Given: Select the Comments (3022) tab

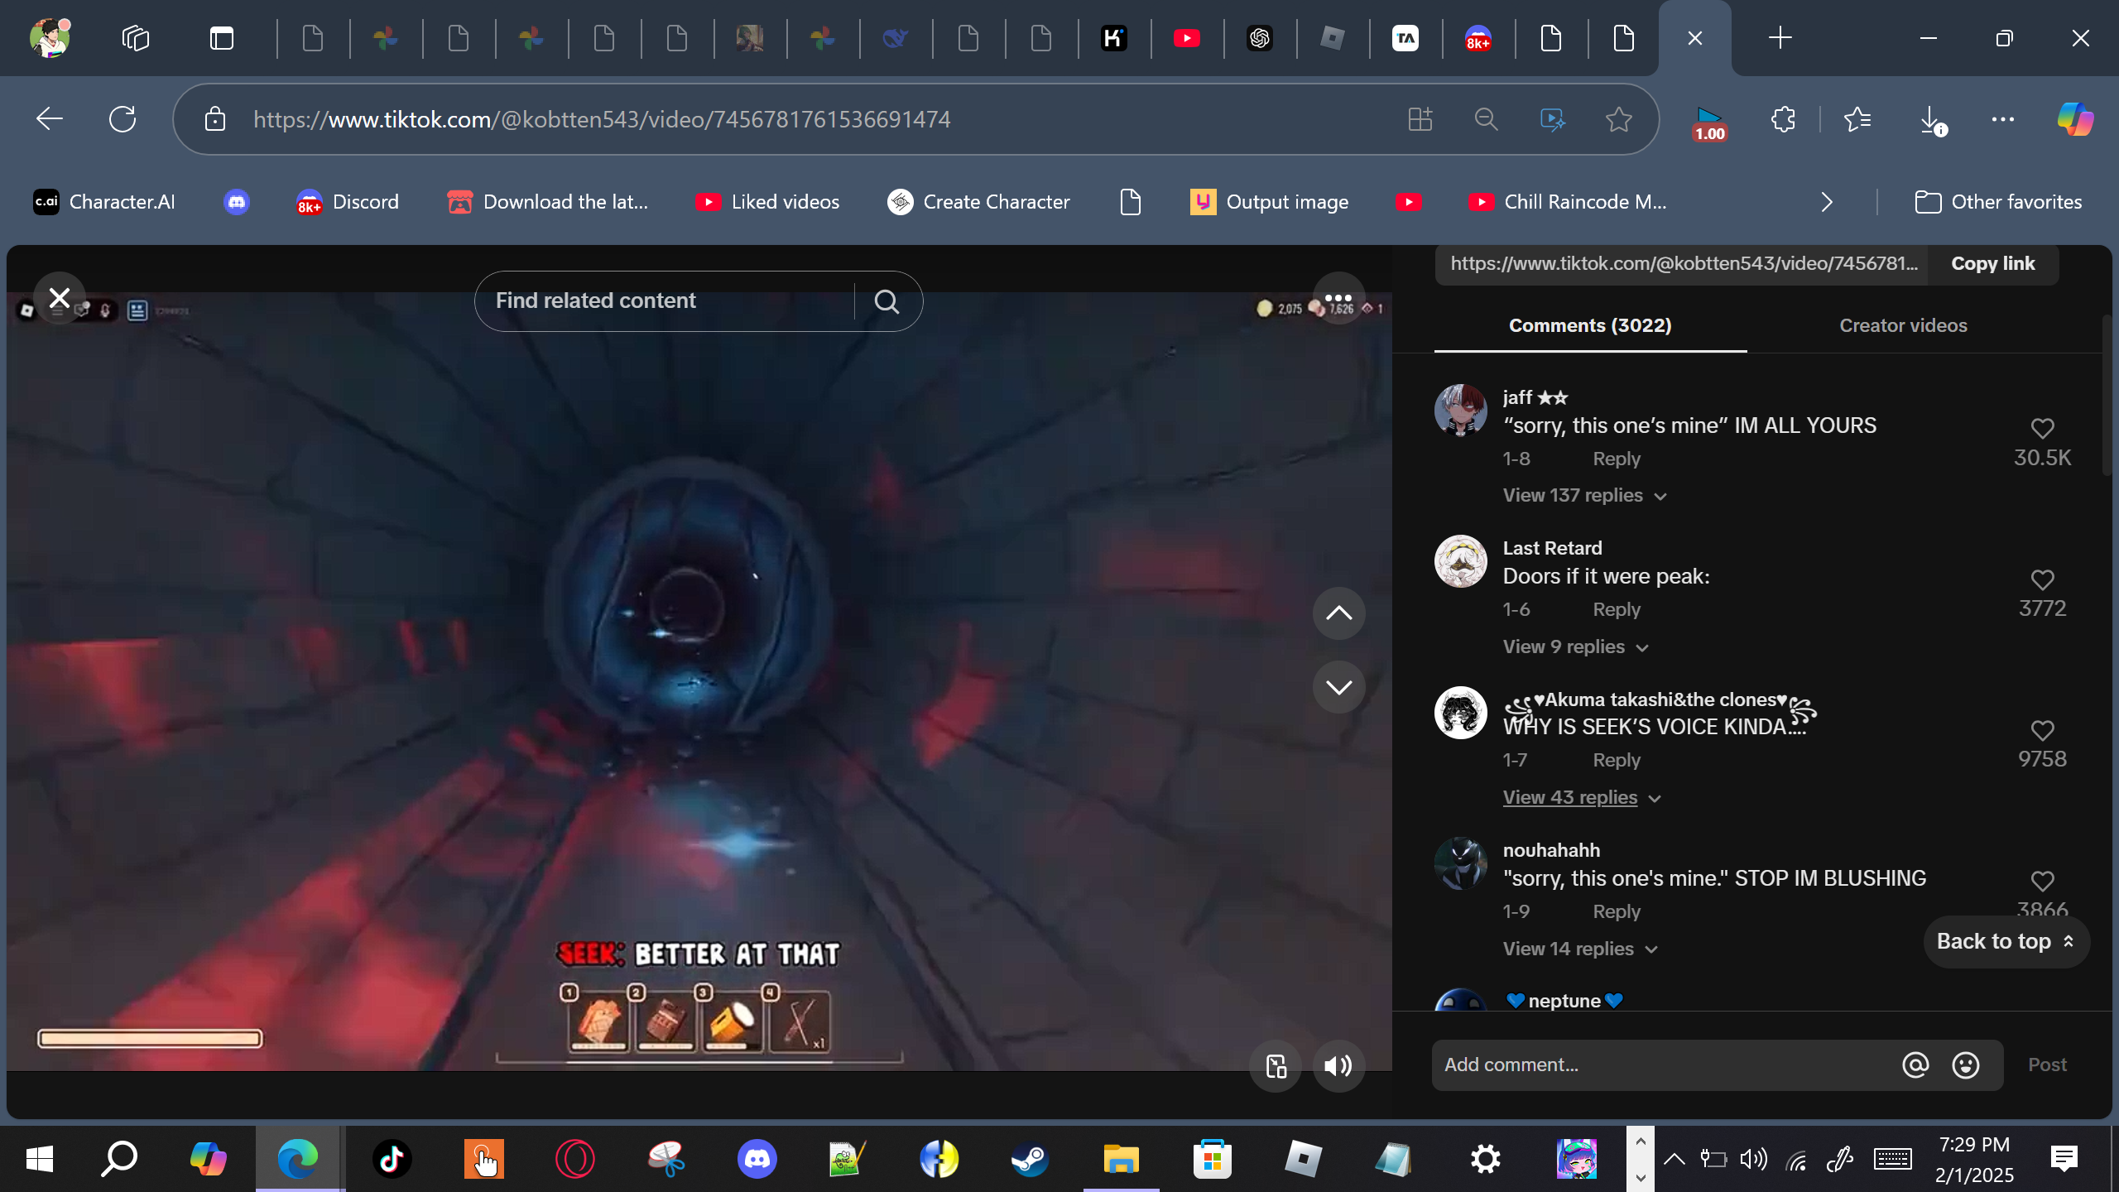Looking at the screenshot, I should pos(1589,325).
